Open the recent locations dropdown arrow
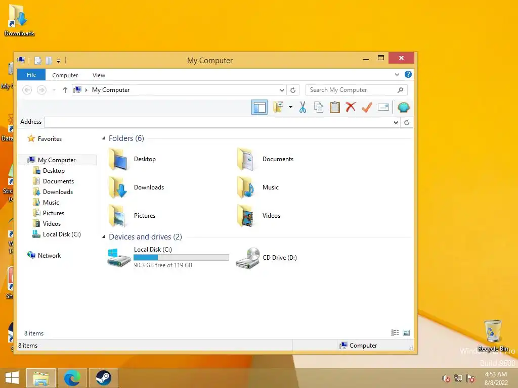Viewport: 518px width, 388px height. click(54, 90)
